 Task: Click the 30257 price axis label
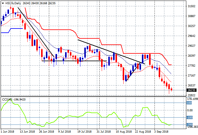[191, 26]
